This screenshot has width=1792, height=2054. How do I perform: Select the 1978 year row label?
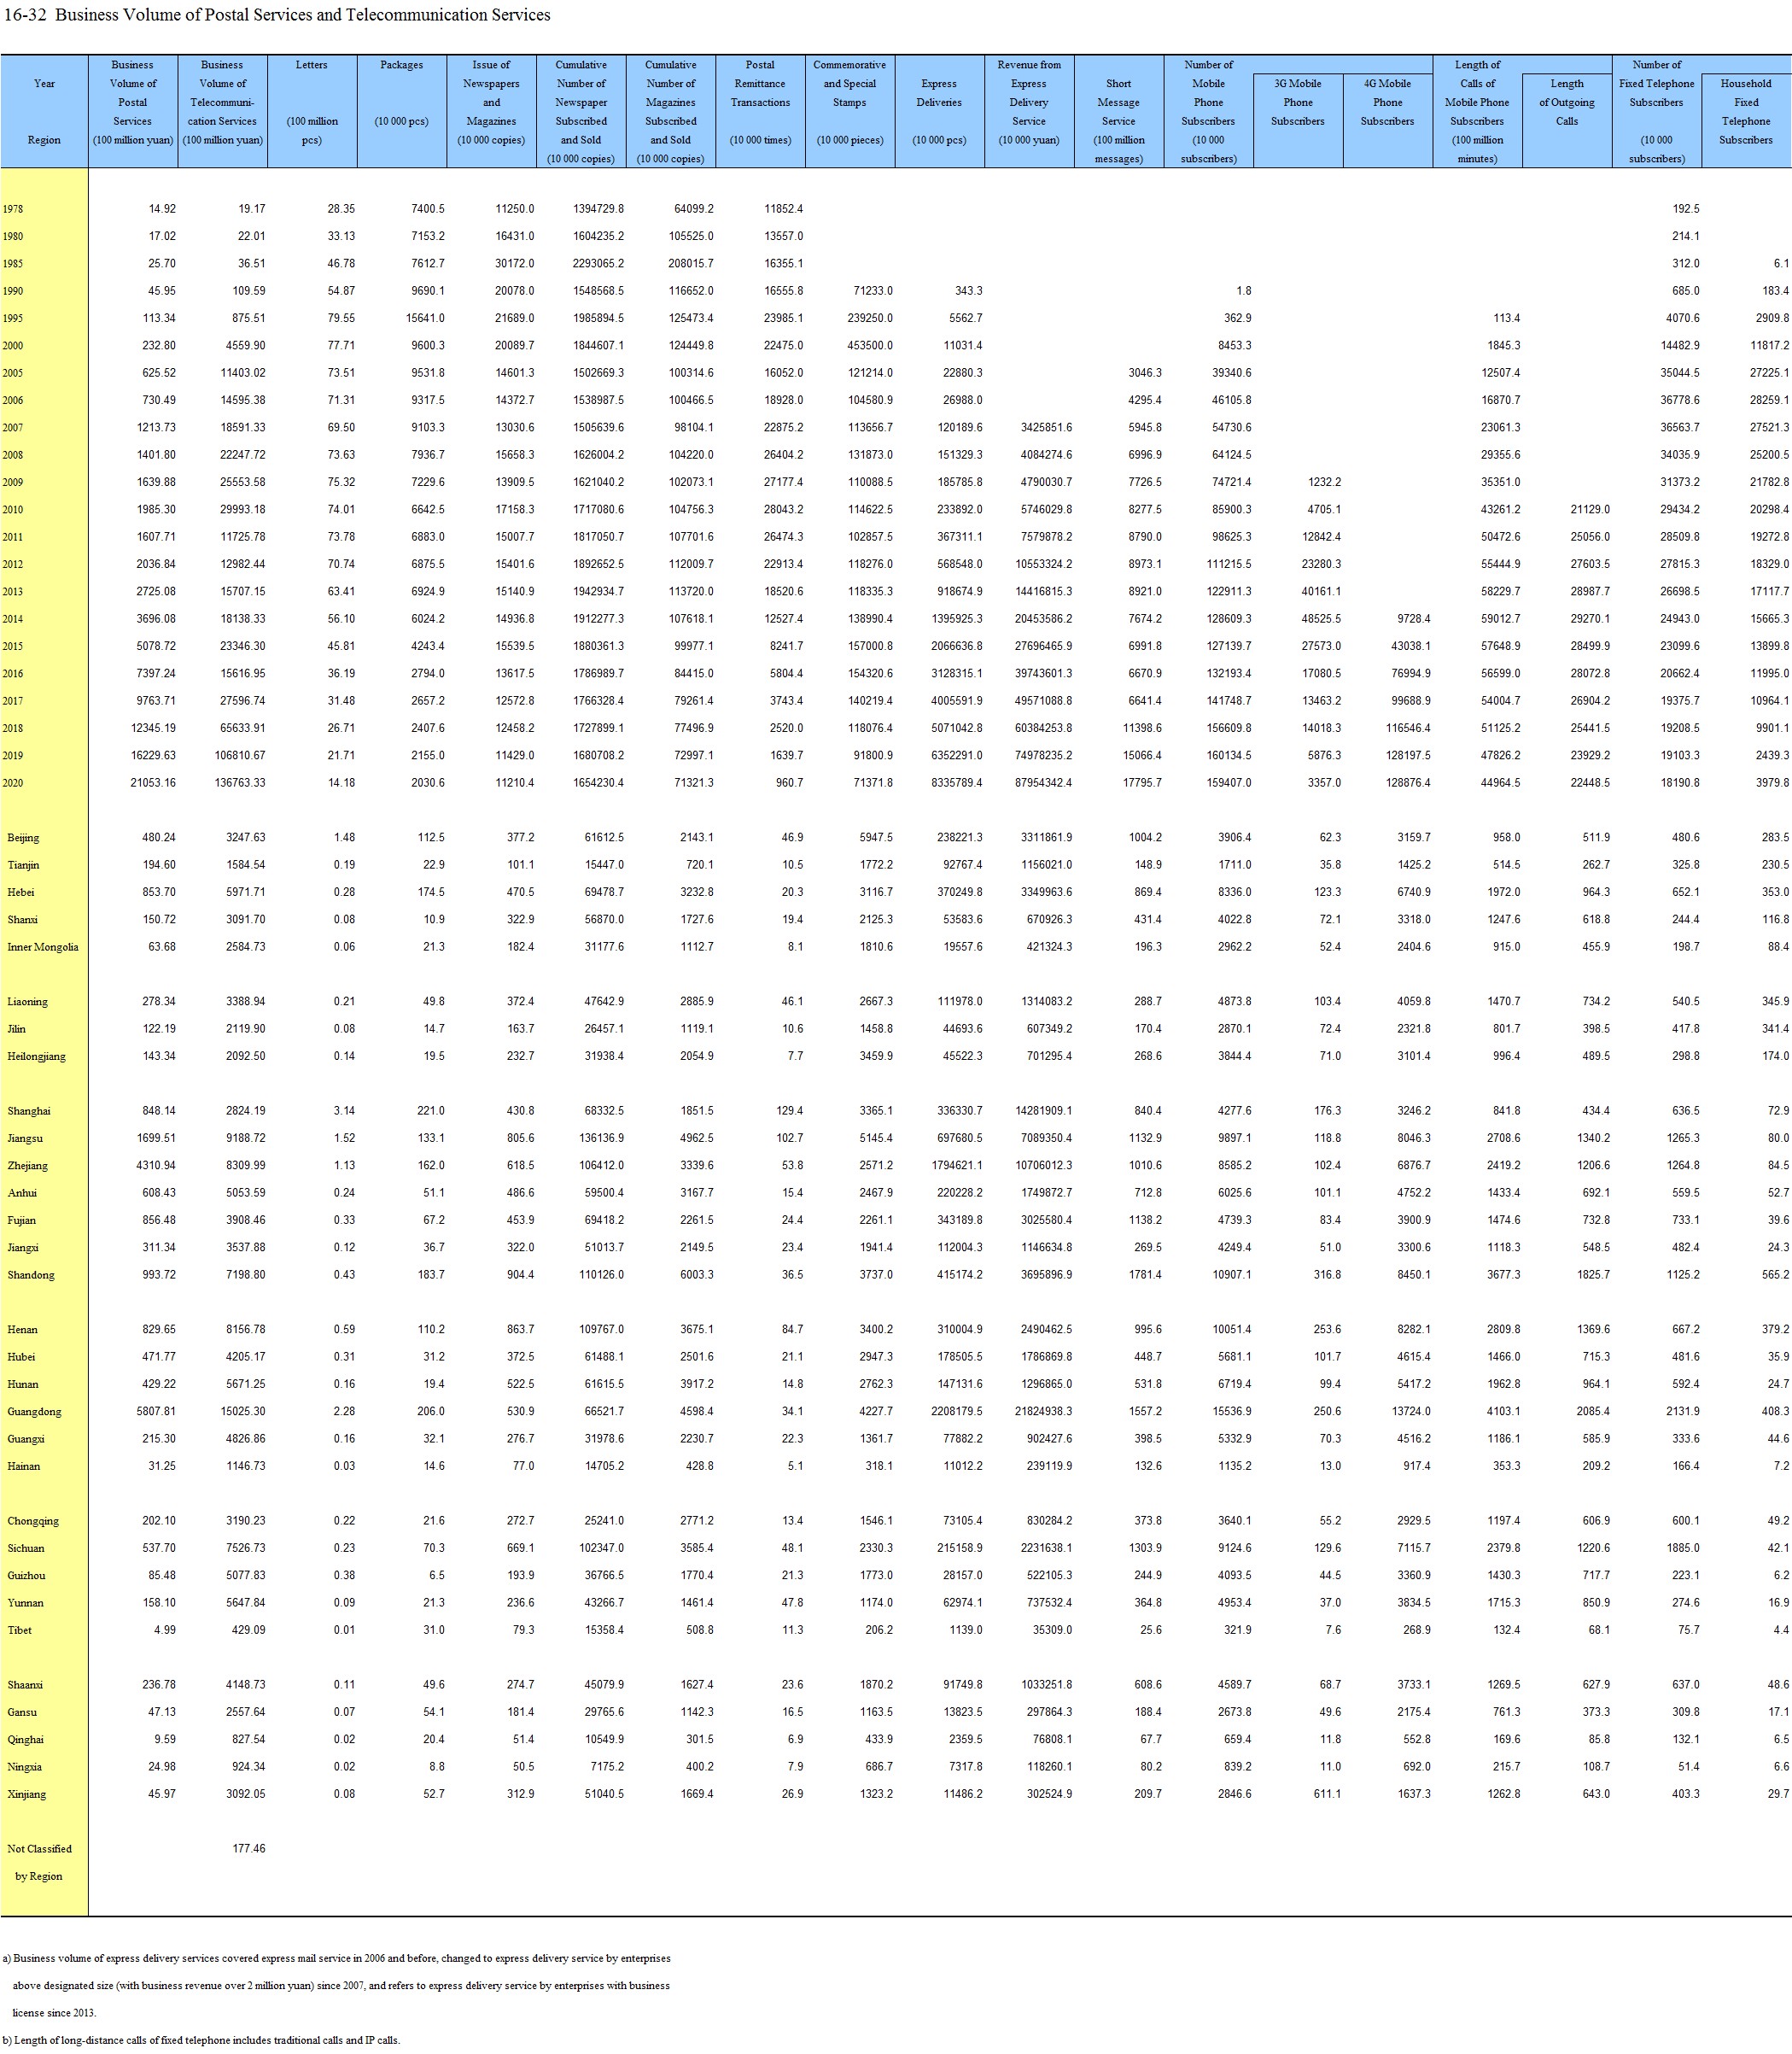13,210
